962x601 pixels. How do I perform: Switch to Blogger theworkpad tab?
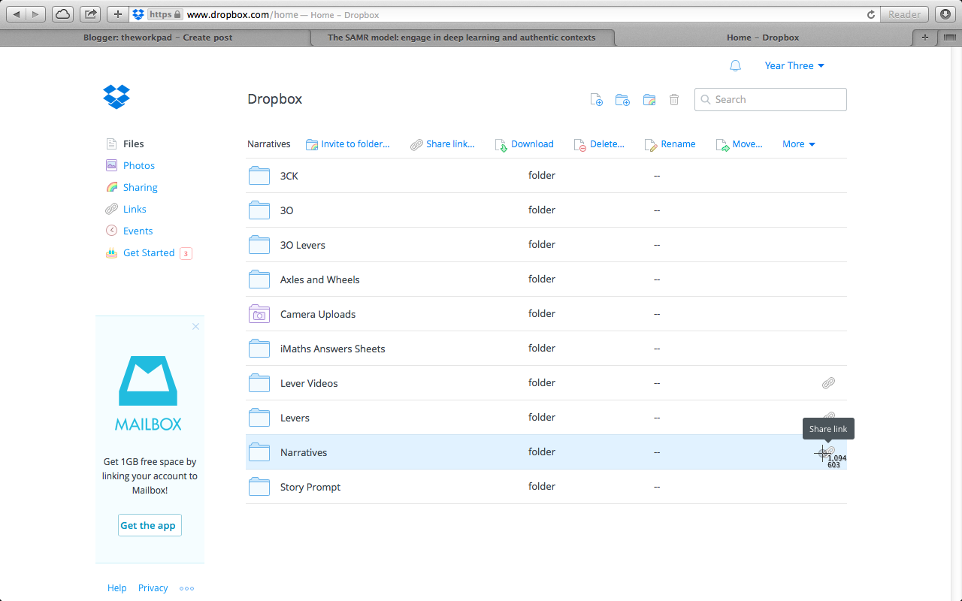[158, 38]
